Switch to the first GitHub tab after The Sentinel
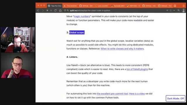Image resolution: width=187 pixels, height=105 pixels. pyautogui.click(x=86, y=6)
